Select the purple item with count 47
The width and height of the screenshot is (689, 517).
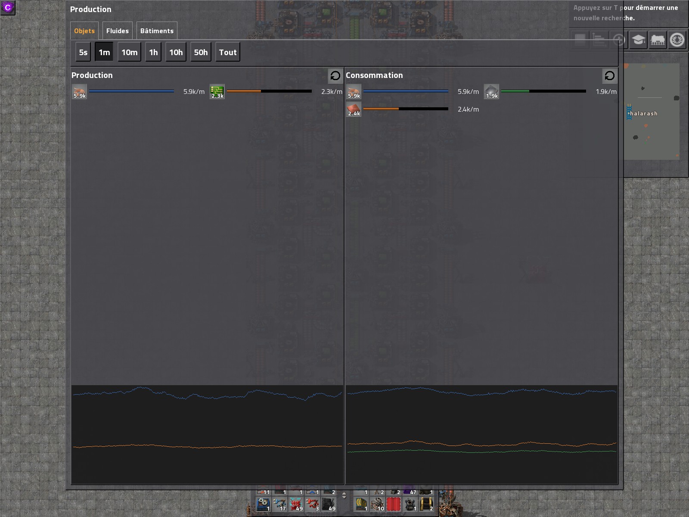410,492
